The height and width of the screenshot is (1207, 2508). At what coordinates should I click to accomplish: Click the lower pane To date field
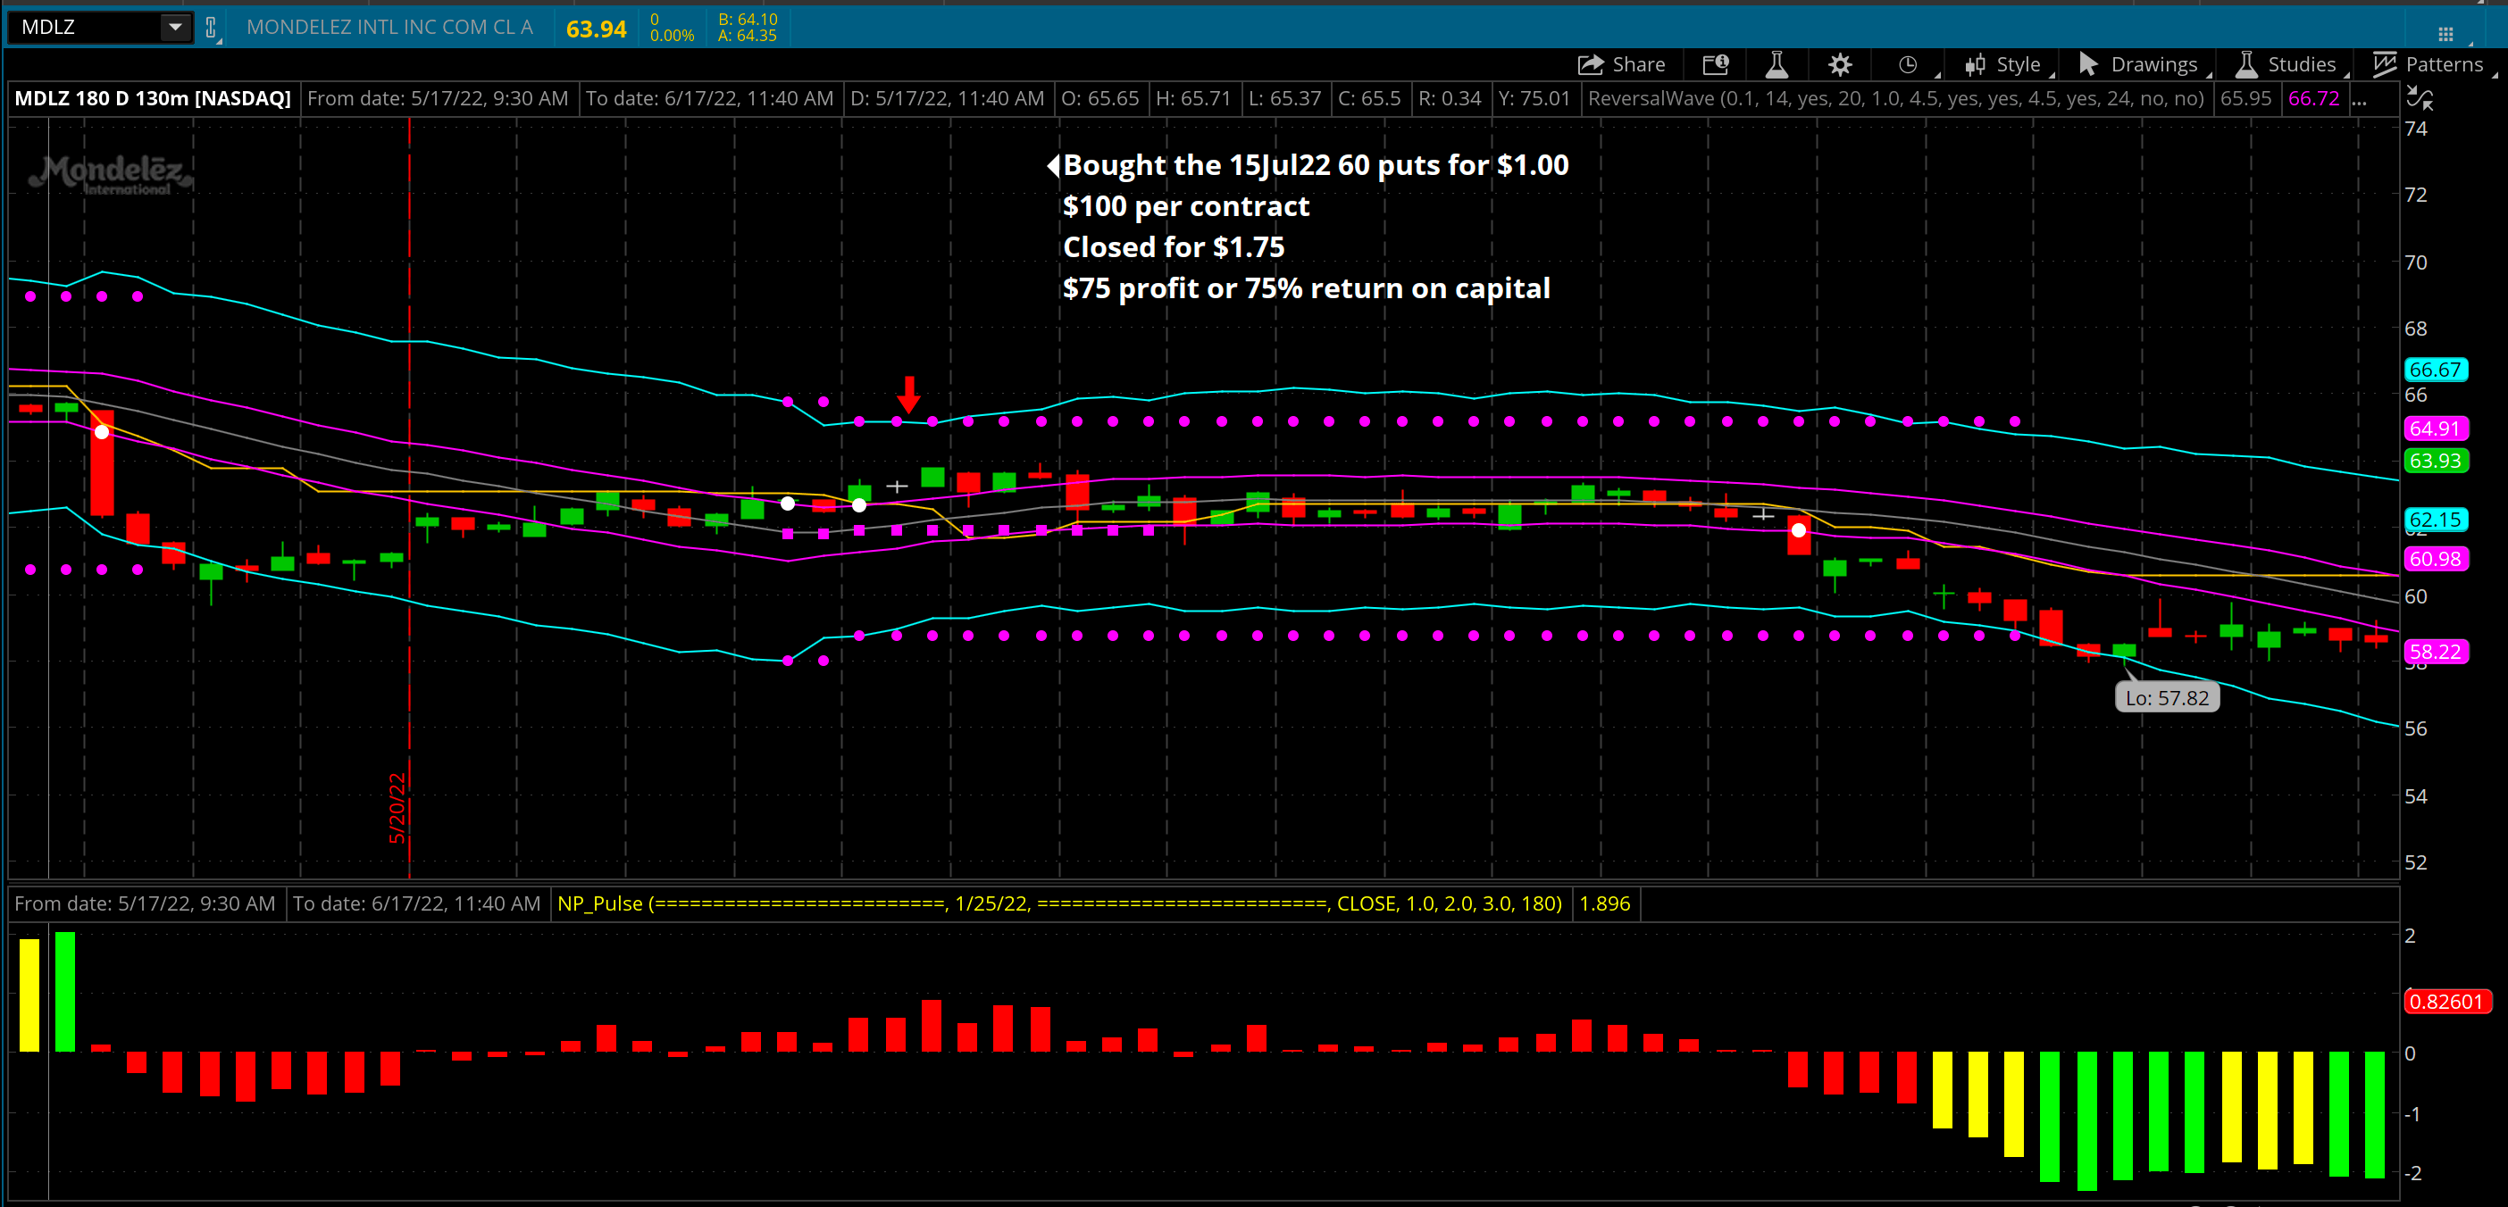click(x=417, y=903)
